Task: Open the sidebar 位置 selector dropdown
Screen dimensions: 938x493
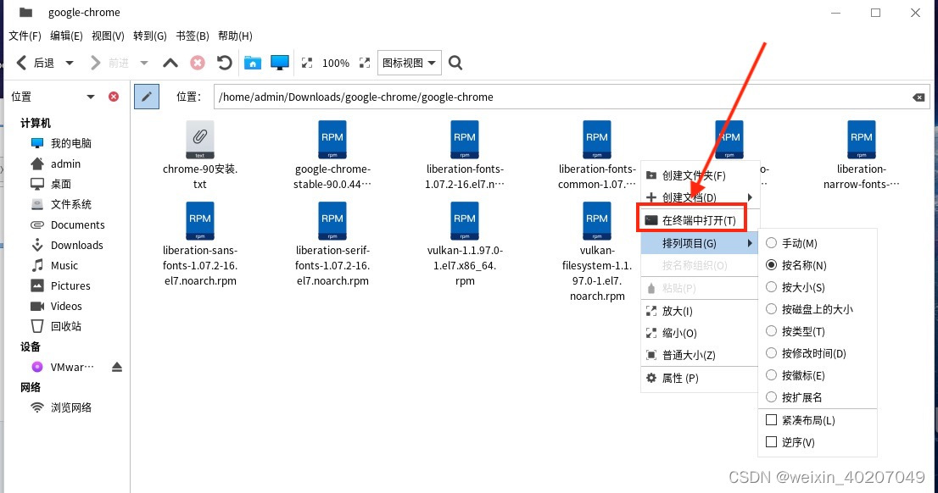Action: pos(91,97)
